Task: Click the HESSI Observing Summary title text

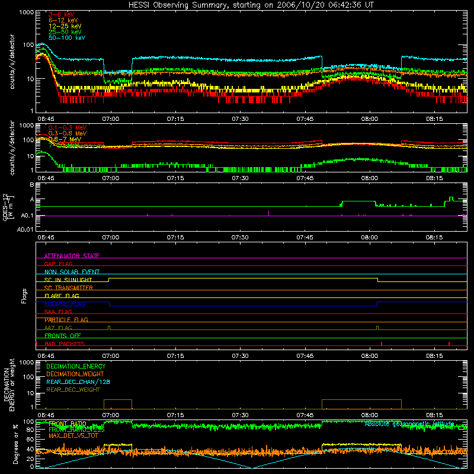Action: coord(251,5)
